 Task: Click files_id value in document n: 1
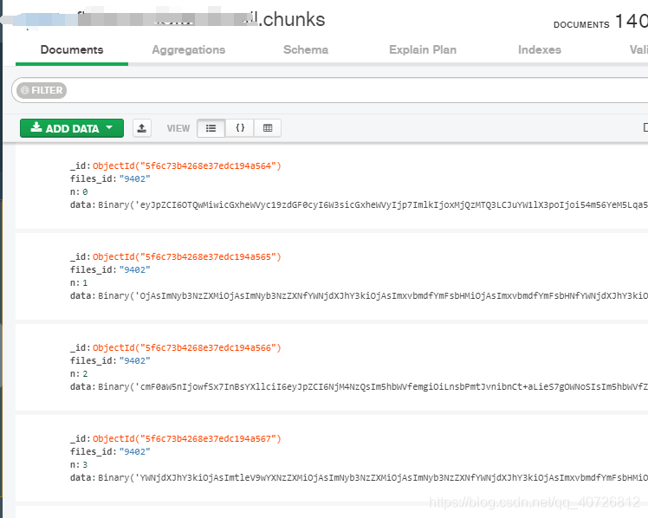coord(135,269)
